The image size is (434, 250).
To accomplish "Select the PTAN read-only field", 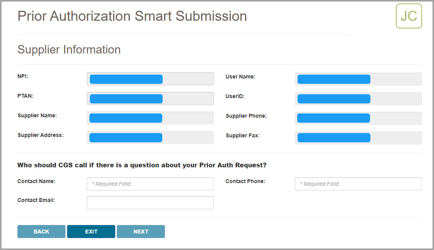I will tap(150, 98).
